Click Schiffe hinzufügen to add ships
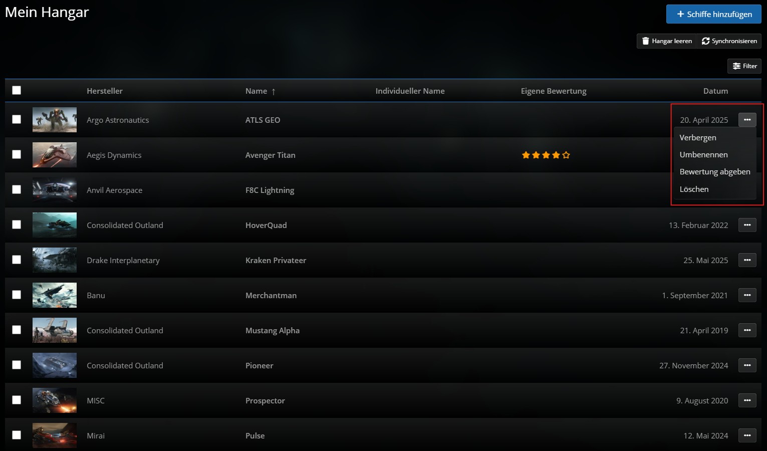This screenshot has width=767, height=451. [713, 14]
